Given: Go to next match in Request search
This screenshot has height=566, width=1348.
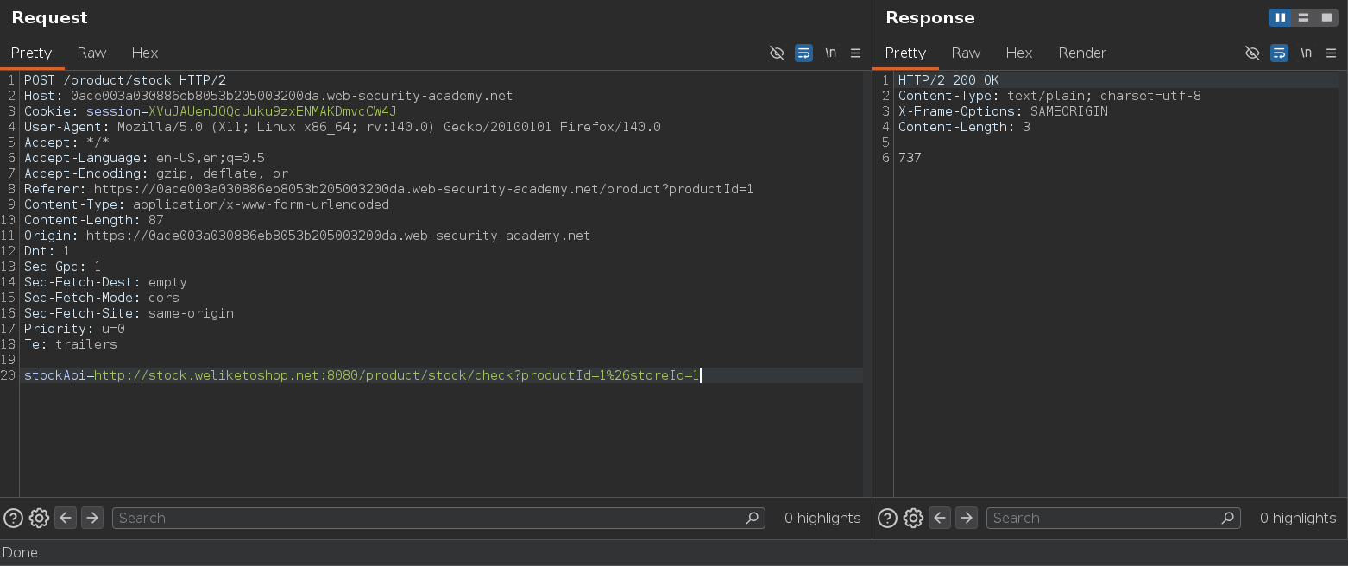Looking at the screenshot, I should point(92,518).
